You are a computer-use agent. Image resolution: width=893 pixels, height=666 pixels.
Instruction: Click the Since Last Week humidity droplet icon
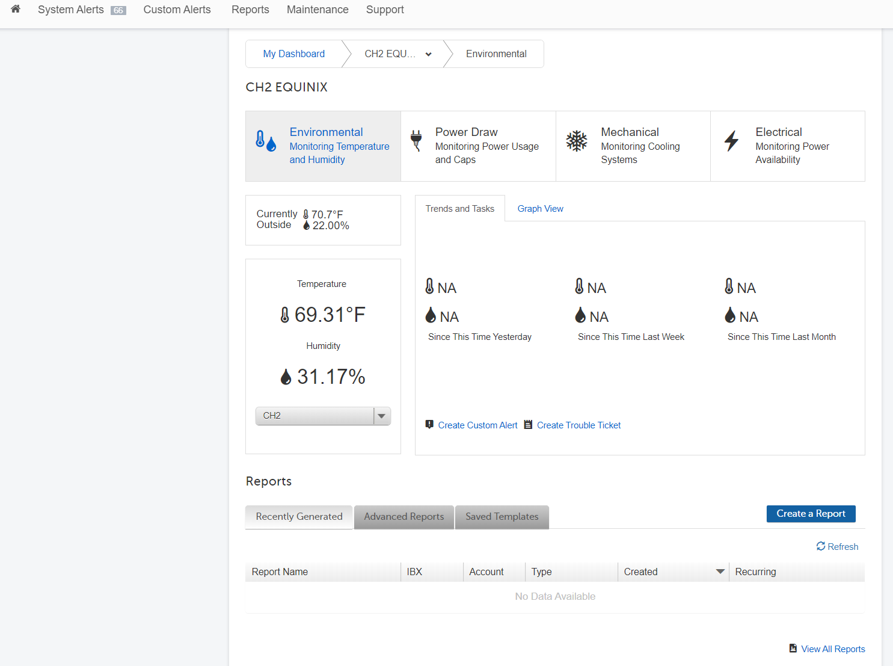[580, 315]
